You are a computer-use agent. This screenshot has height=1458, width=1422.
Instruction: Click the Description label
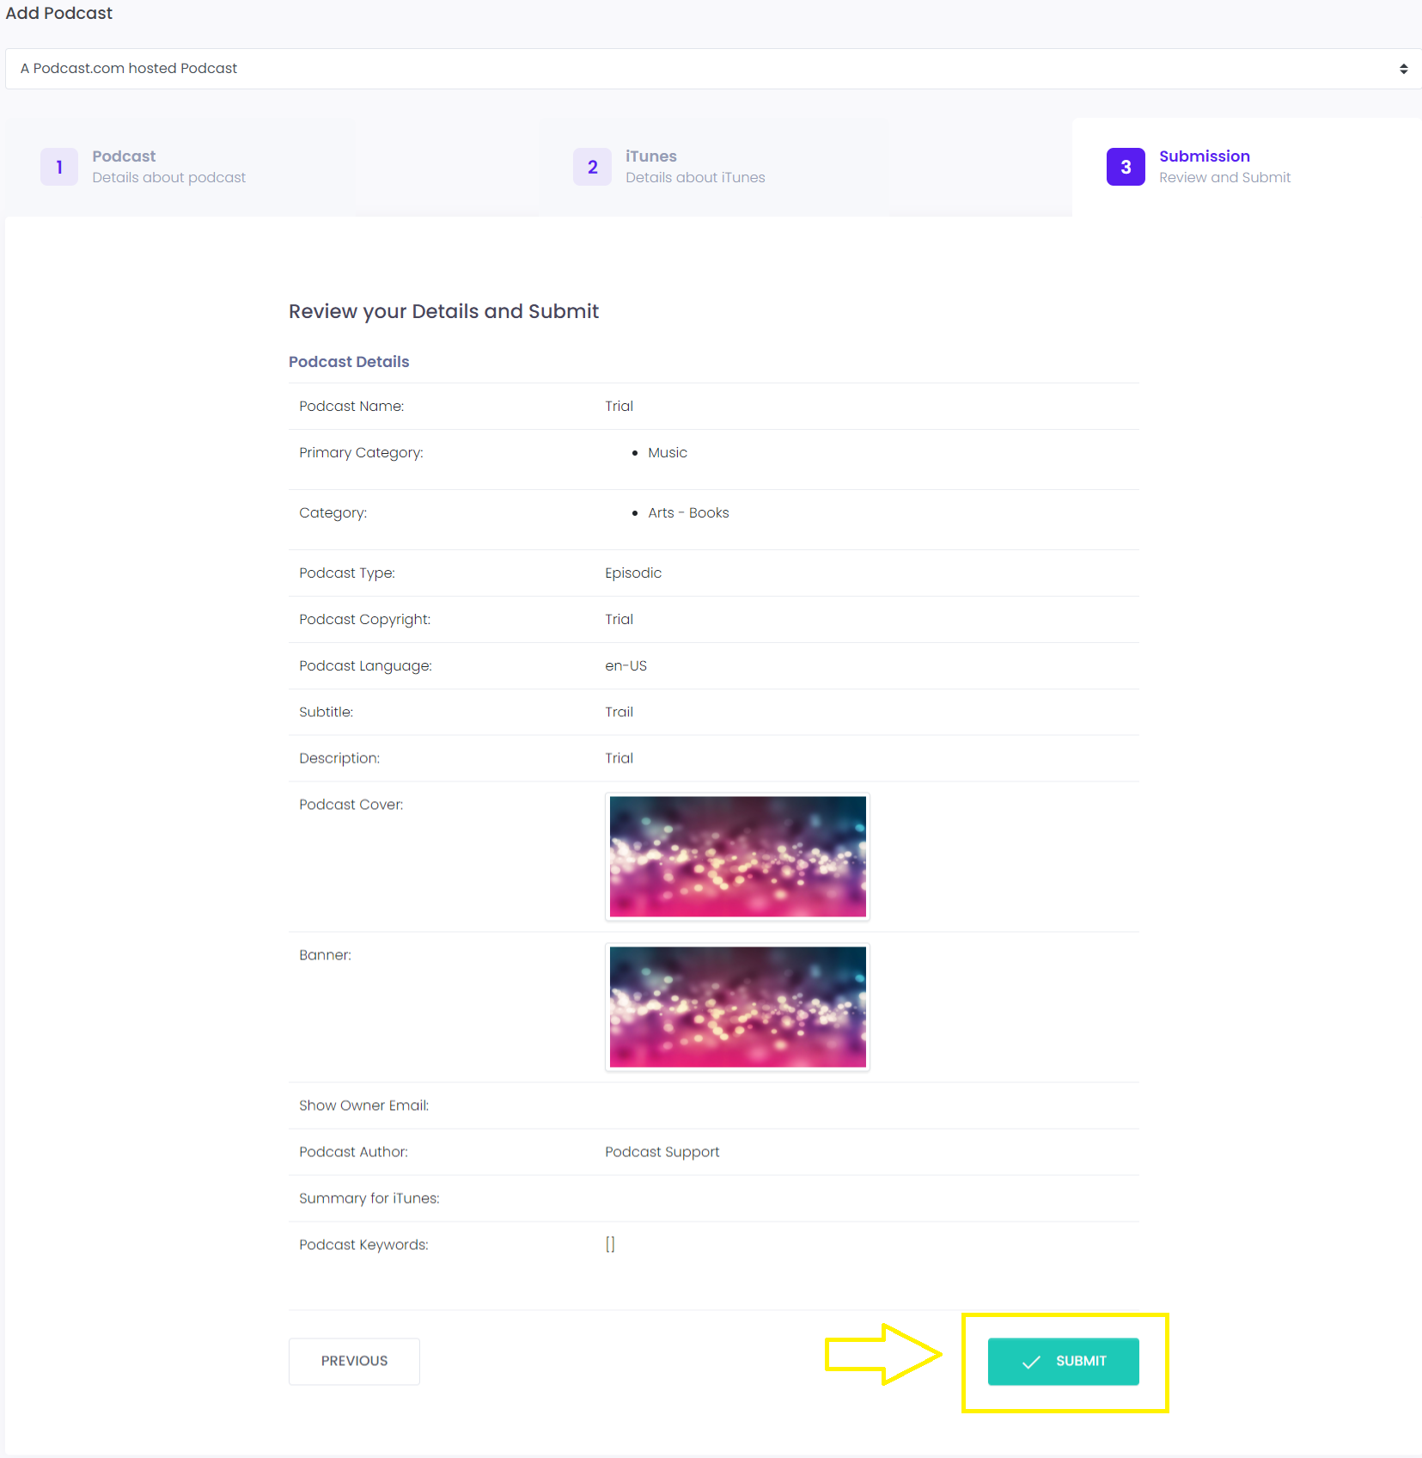339,758
